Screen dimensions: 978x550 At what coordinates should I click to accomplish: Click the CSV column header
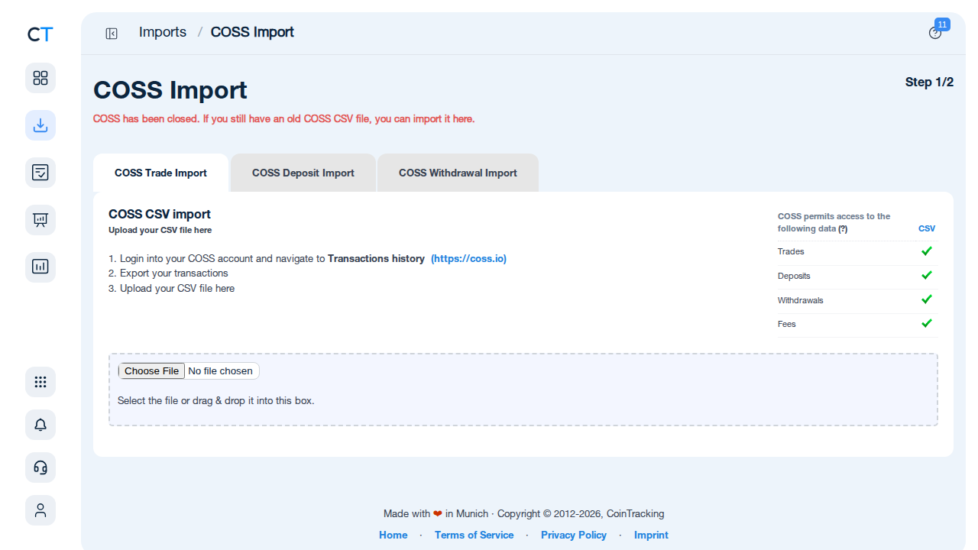[927, 228]
